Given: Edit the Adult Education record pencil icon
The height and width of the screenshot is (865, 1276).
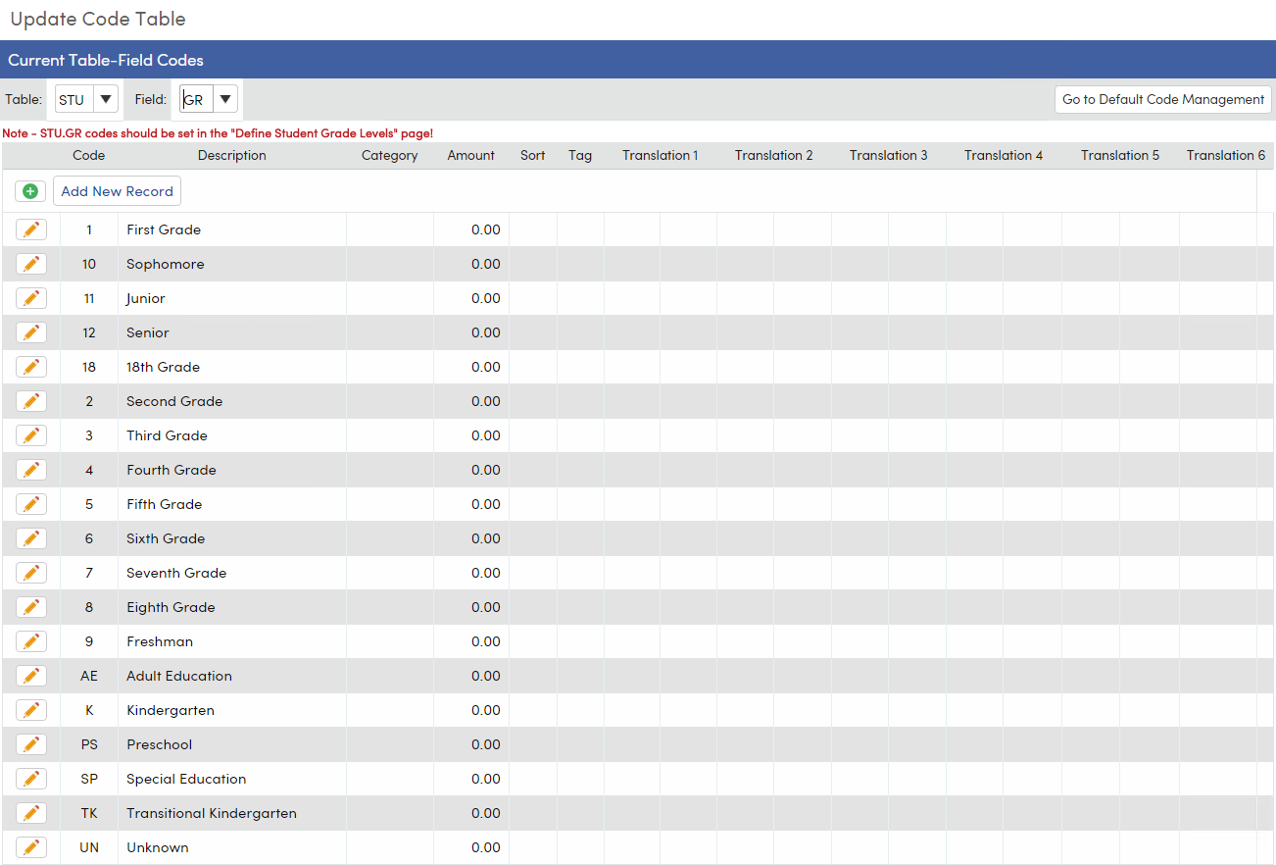Looking at the screenshot, I should (31, 676).
